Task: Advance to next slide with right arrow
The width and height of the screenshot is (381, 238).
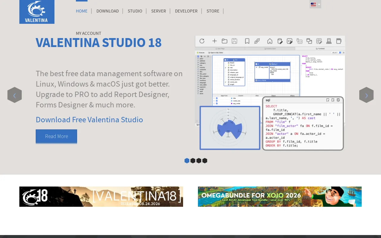Action: (x=366, y=95)
